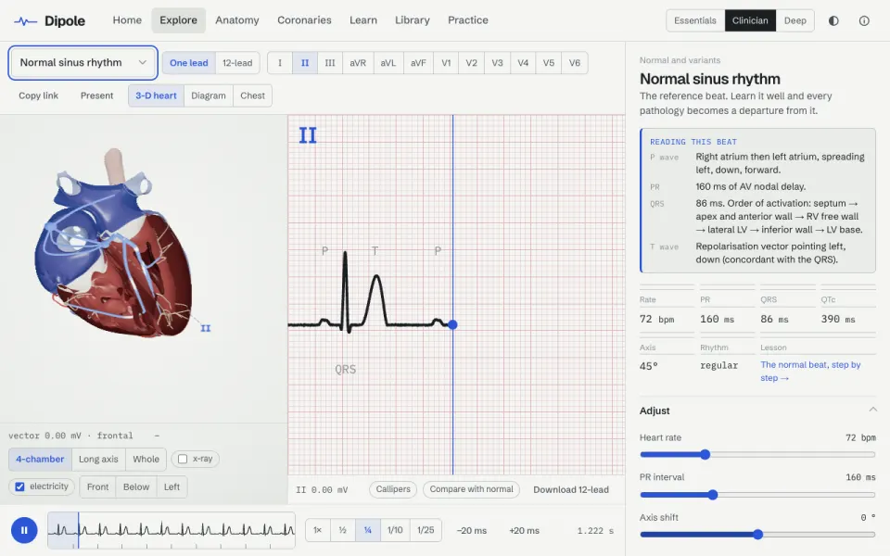Select lead I
The width and height of the screenshot is (890, 556).
[280, 63]
